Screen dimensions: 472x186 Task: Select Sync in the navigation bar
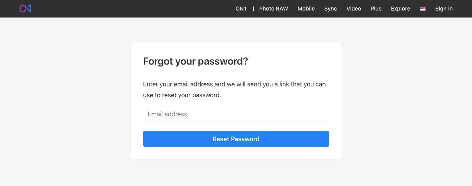(x=330, y=9)
